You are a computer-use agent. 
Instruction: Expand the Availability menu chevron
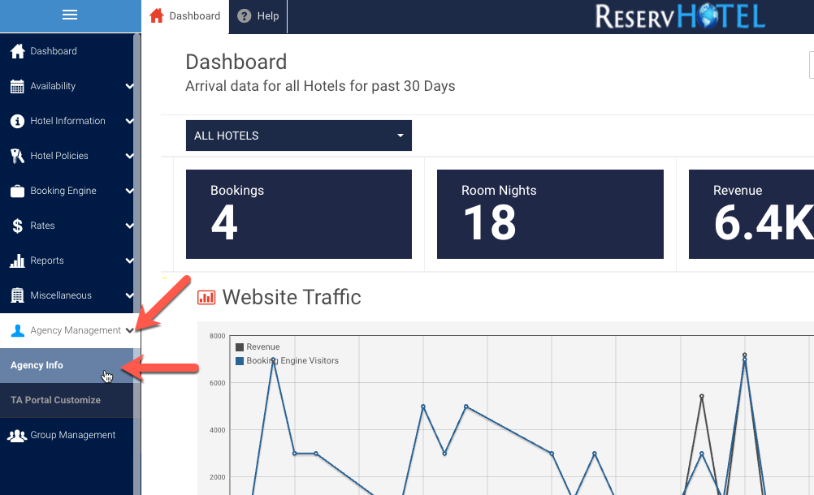(129, 86)
